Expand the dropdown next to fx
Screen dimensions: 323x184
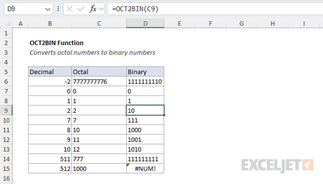tap(101, 9)
